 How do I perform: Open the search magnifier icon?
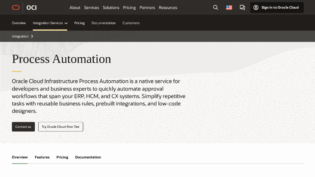point(216,7)
